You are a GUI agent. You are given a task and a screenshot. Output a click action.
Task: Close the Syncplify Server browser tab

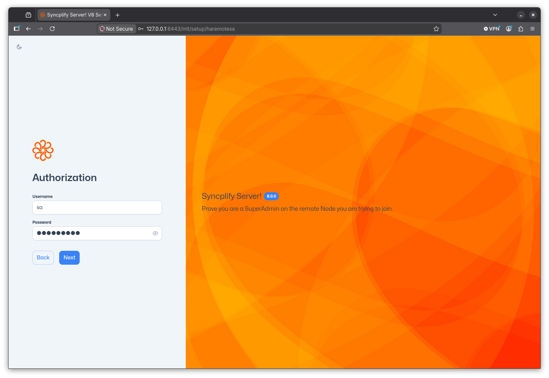(x=105, y=15)
